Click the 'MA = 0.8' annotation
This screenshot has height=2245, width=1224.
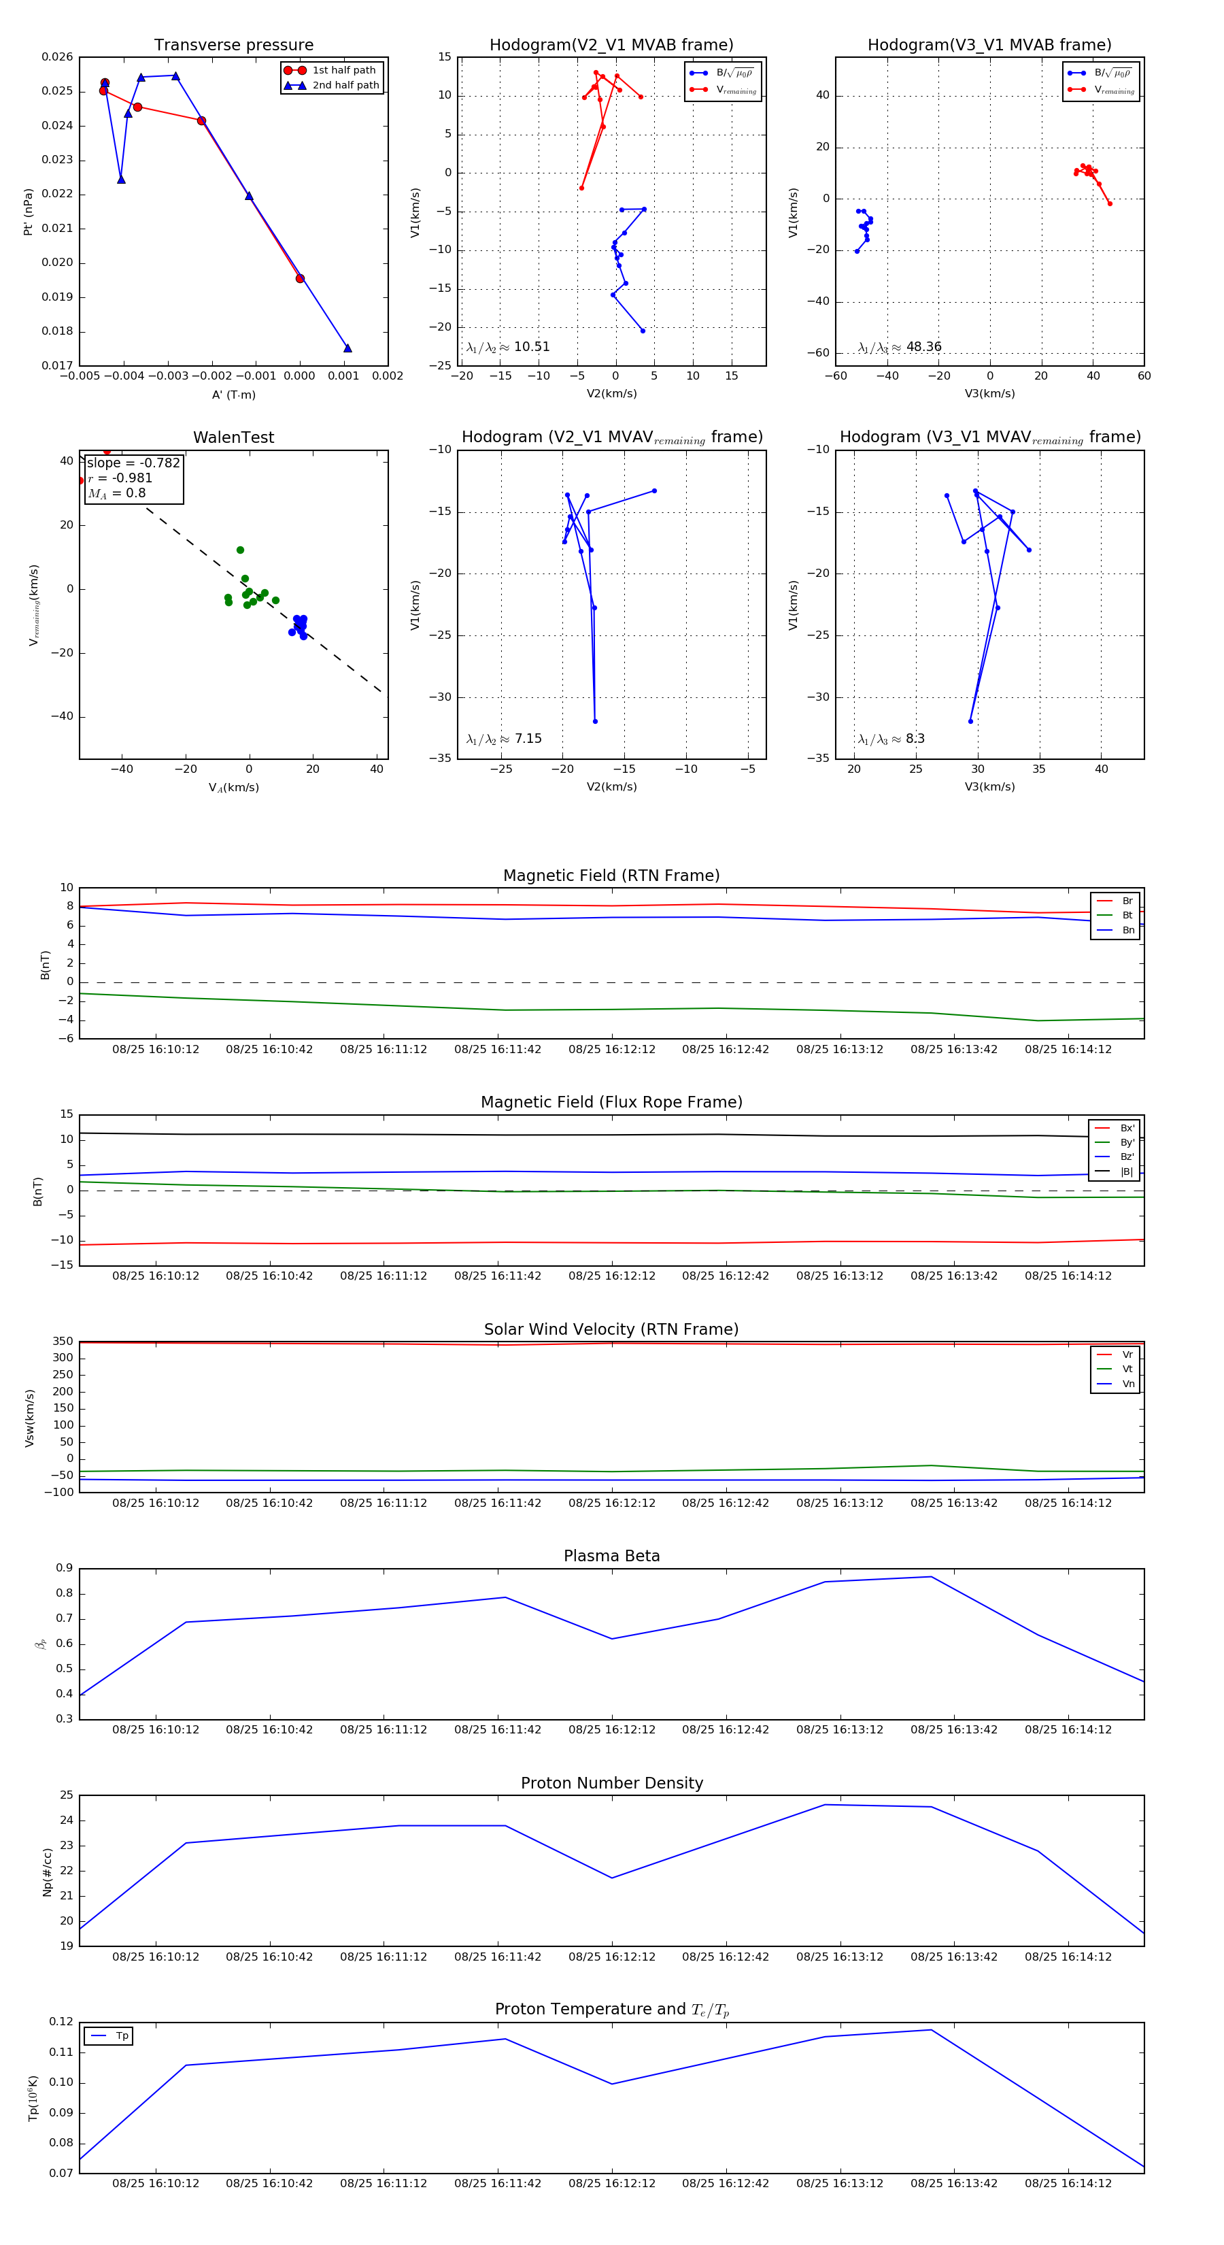tap(117, 493)
